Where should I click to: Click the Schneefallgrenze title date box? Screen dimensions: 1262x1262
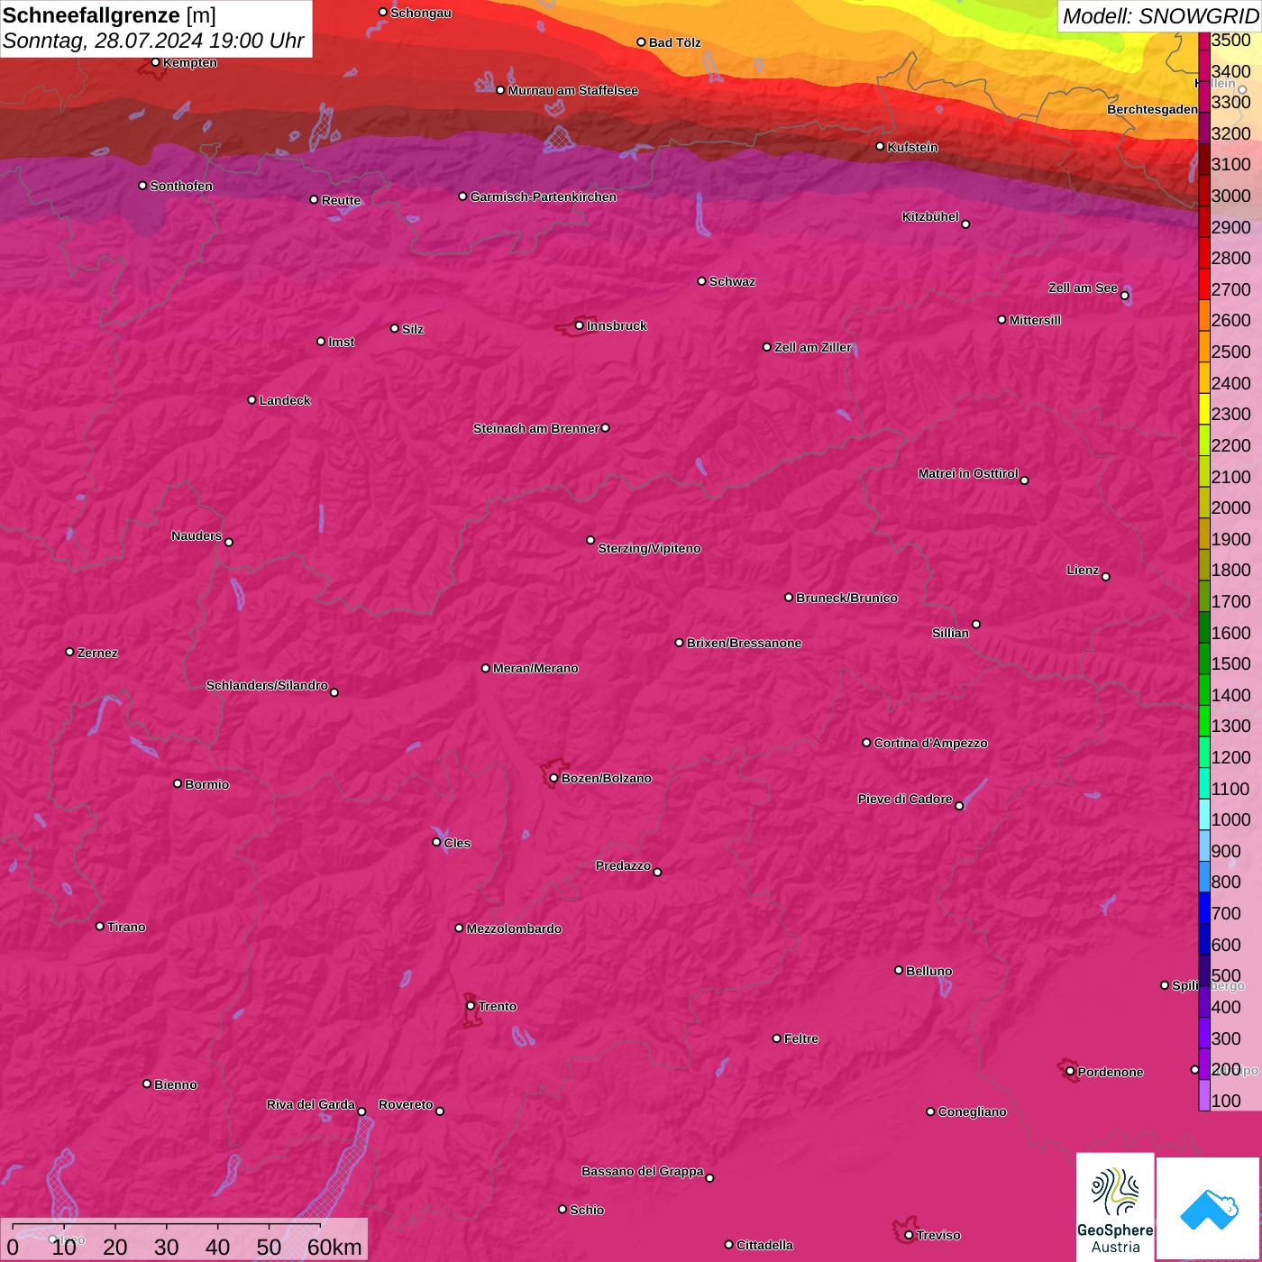tap(155, 28)
